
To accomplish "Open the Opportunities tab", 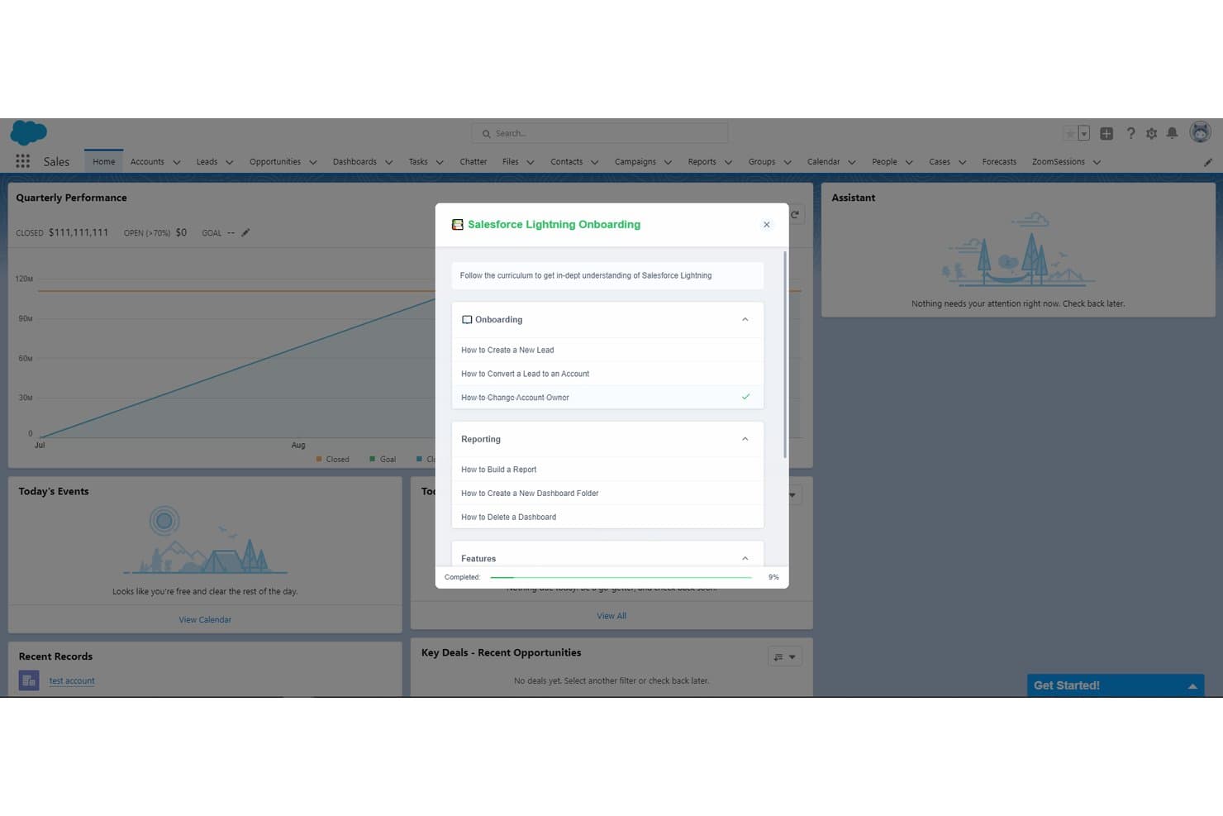I will coord(275,162).
